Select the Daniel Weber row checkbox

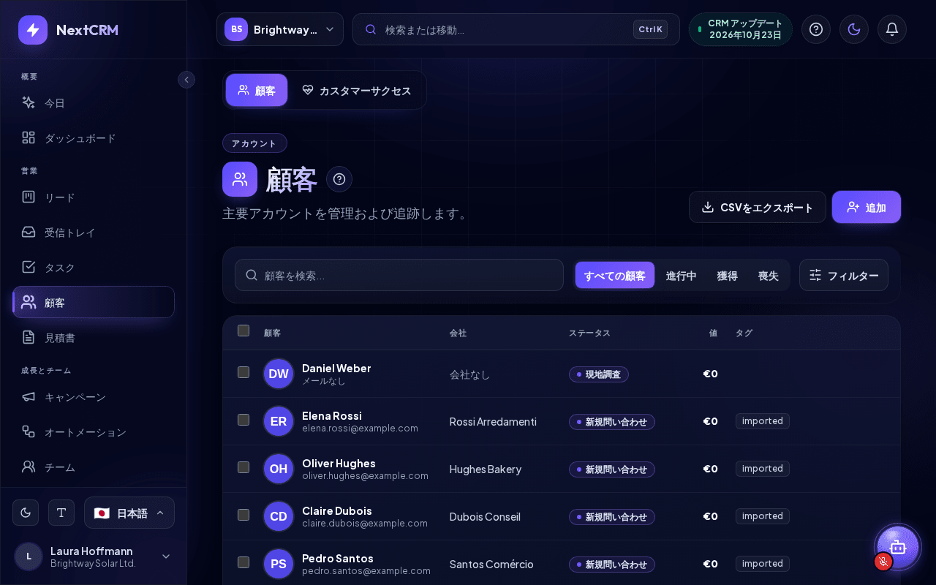244,372
